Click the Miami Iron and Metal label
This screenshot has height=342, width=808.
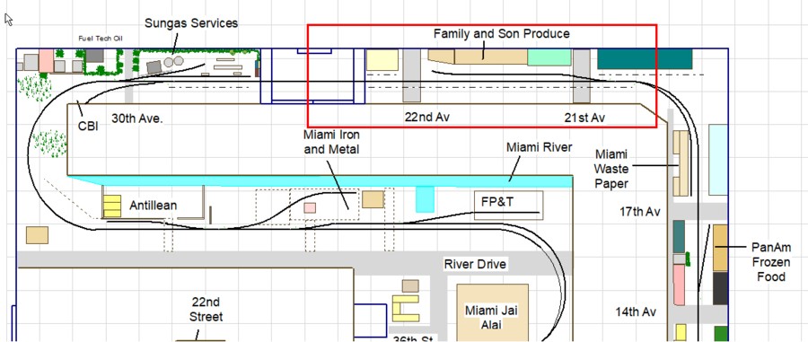tap(331, 142)
